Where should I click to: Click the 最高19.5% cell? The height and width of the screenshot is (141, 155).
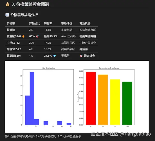click(x=51, y=36)
